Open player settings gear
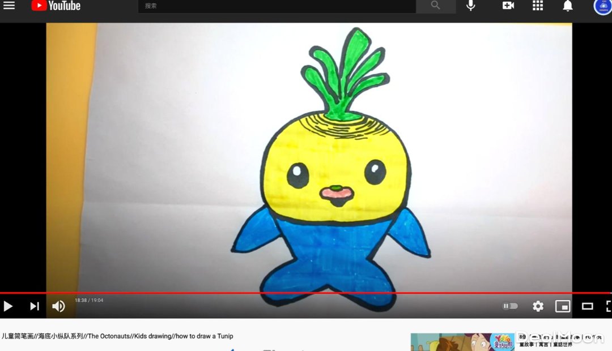 point(538,306)
